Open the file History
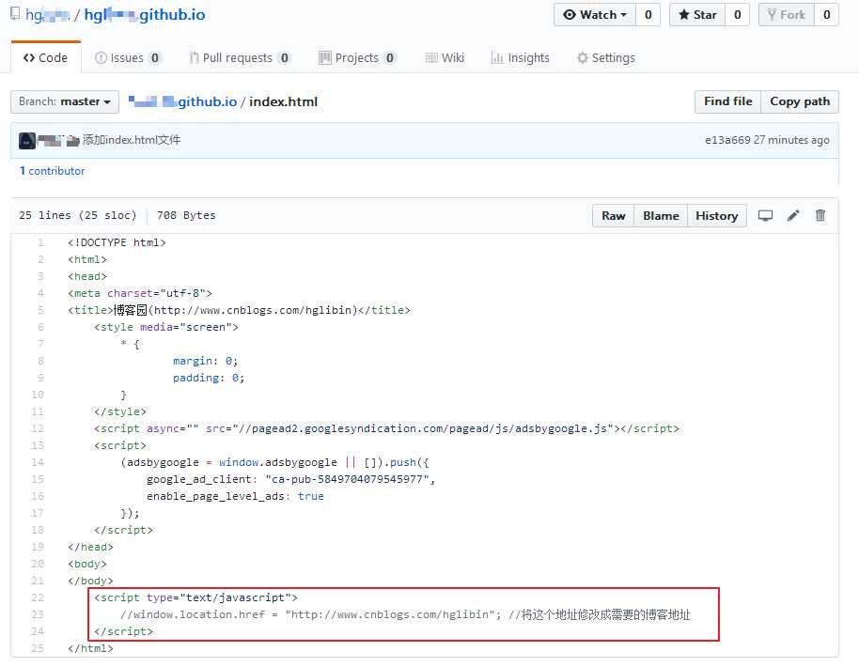 tap(716, 216)
